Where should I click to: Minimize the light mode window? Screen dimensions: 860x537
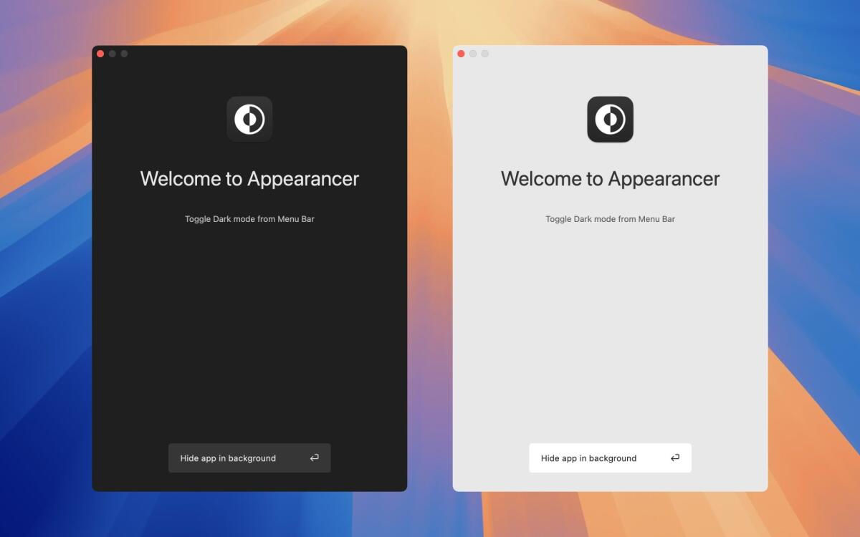point(472,53)
